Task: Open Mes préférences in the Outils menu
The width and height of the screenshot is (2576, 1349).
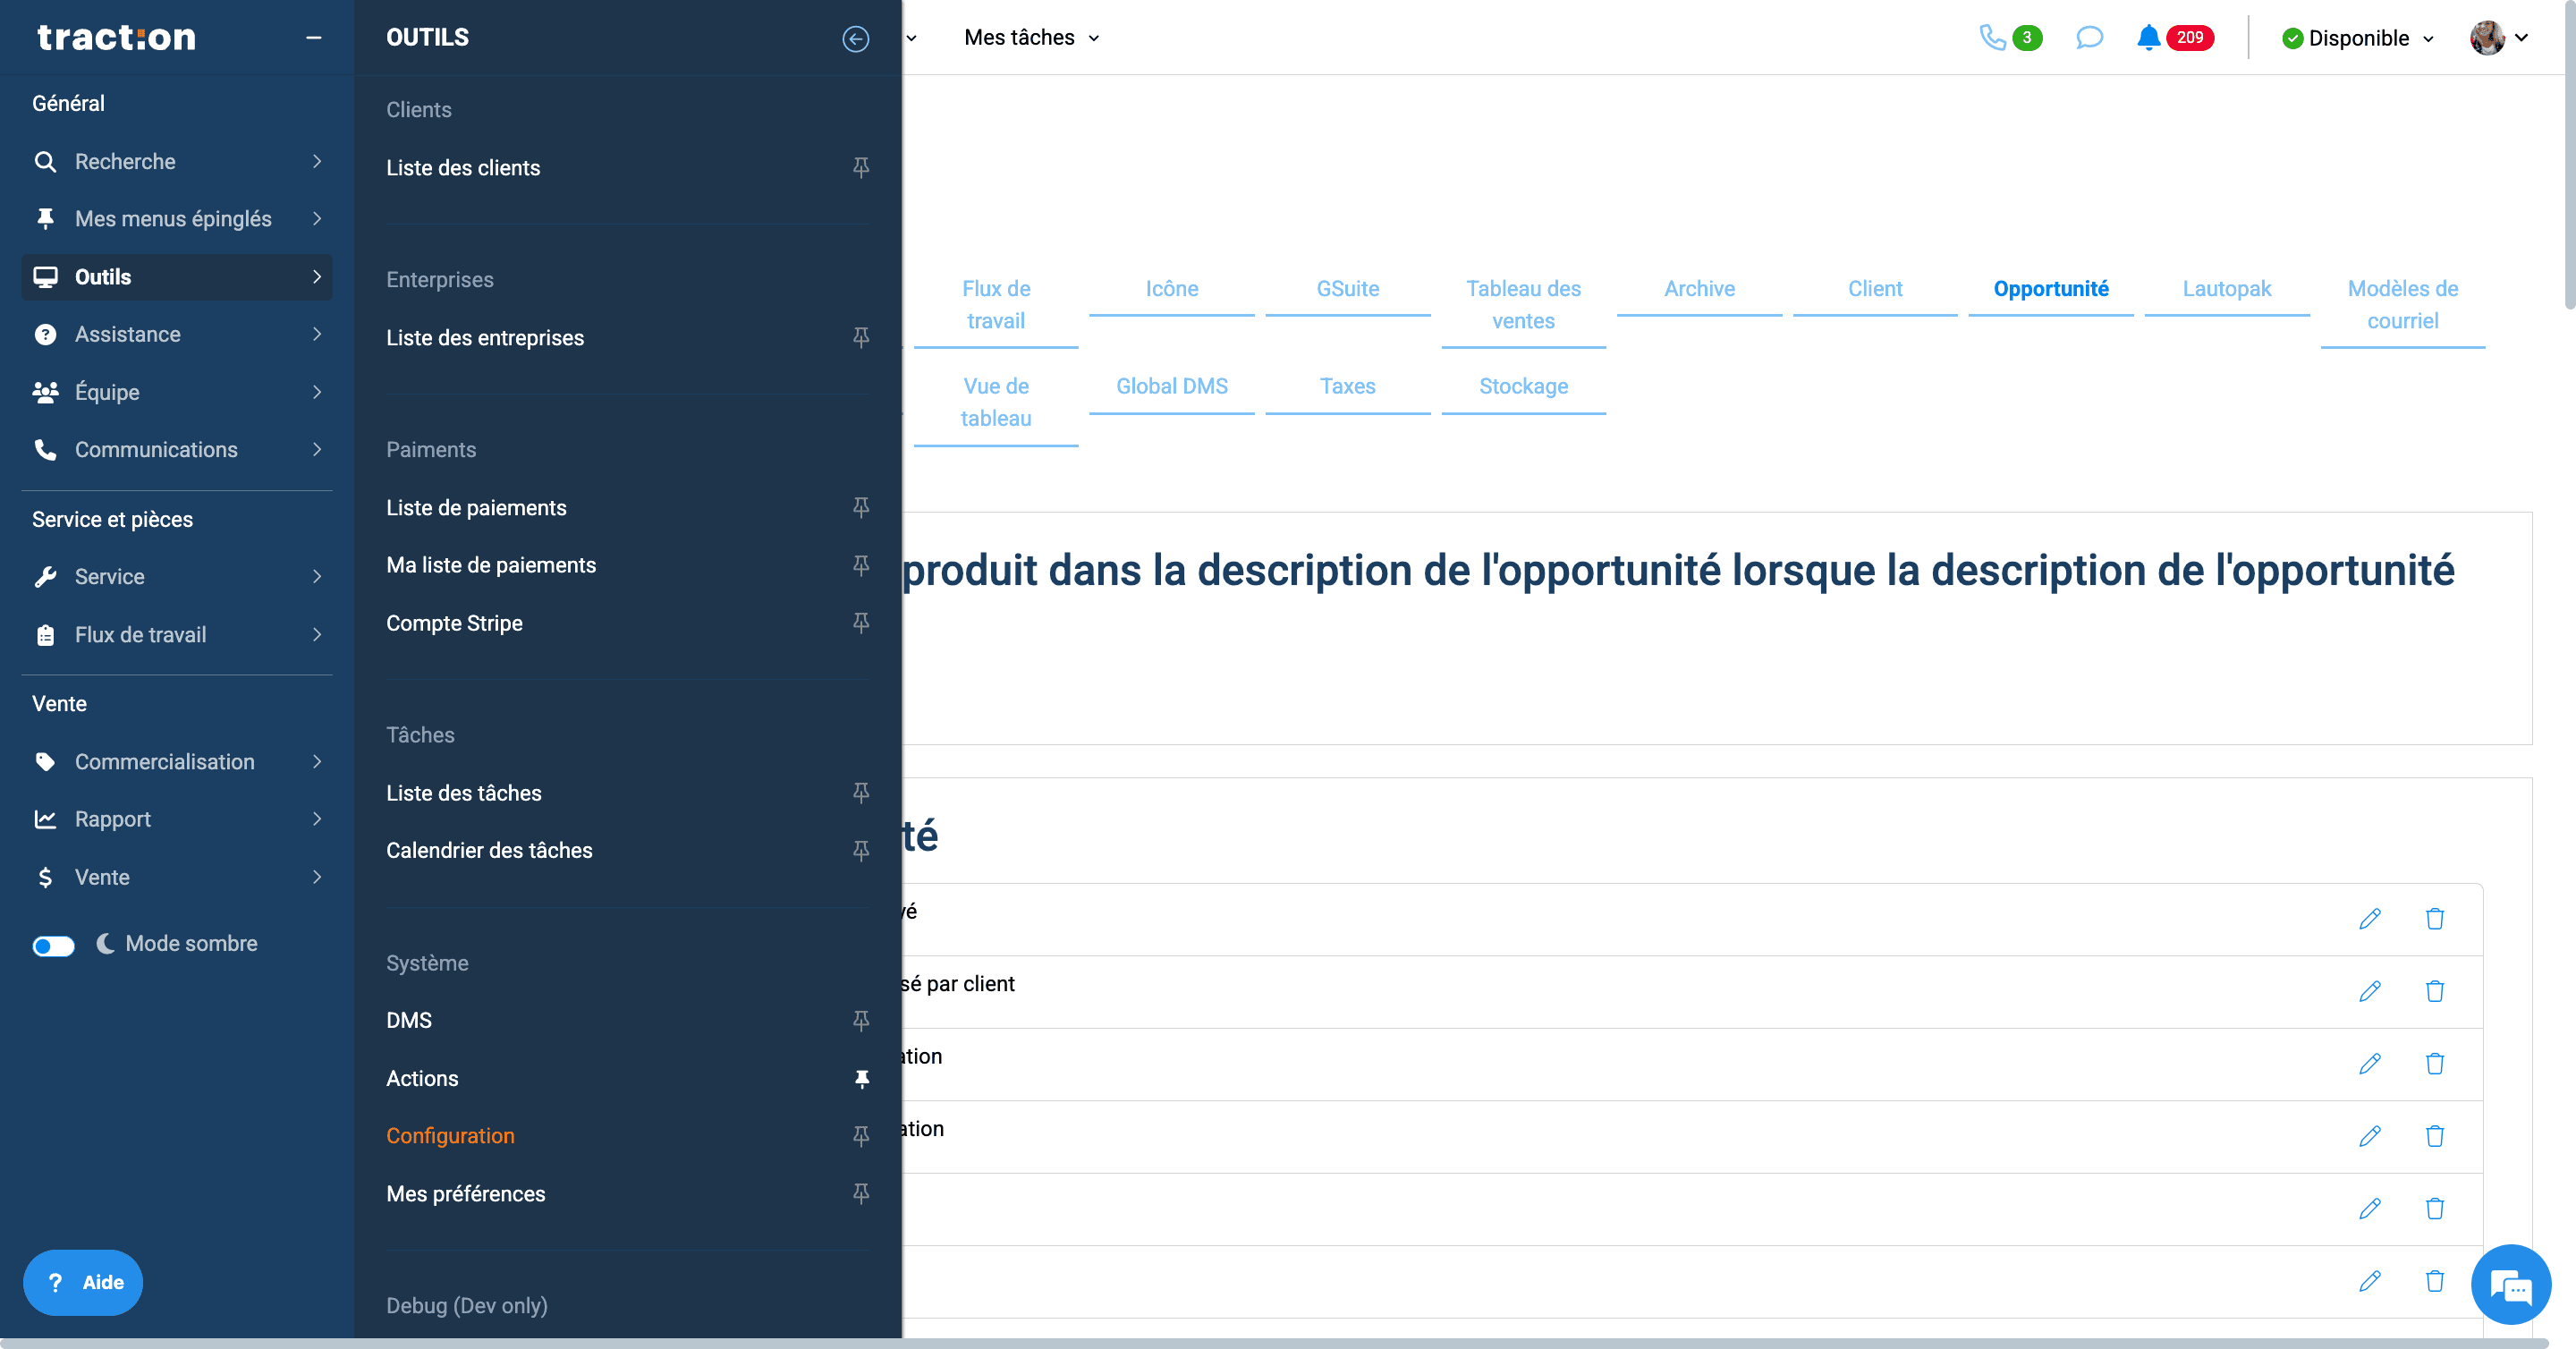Action: [x=465, y=1193]
